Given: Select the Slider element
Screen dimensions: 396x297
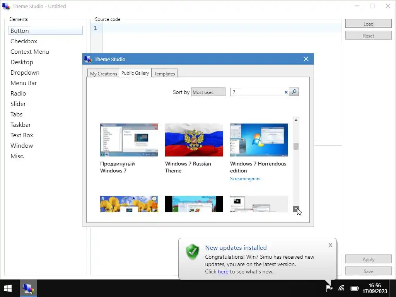Looking at the screenshot, I should [46, 104].
